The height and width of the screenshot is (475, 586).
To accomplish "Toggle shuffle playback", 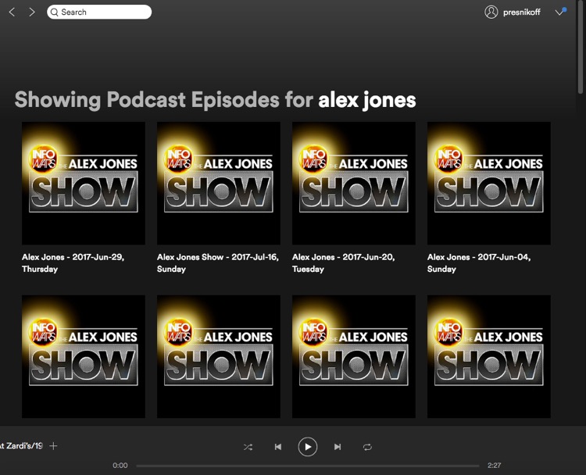I will [248, 447].
